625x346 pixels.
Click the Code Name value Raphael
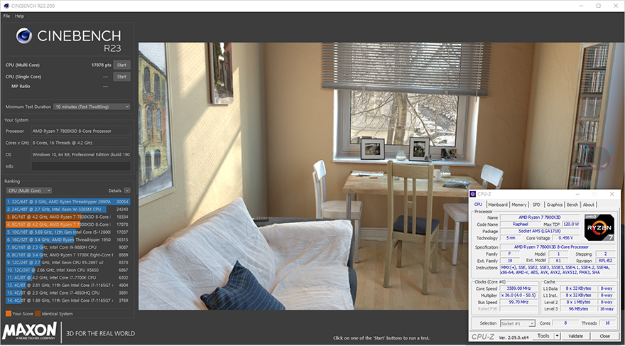tap(520, 224)
